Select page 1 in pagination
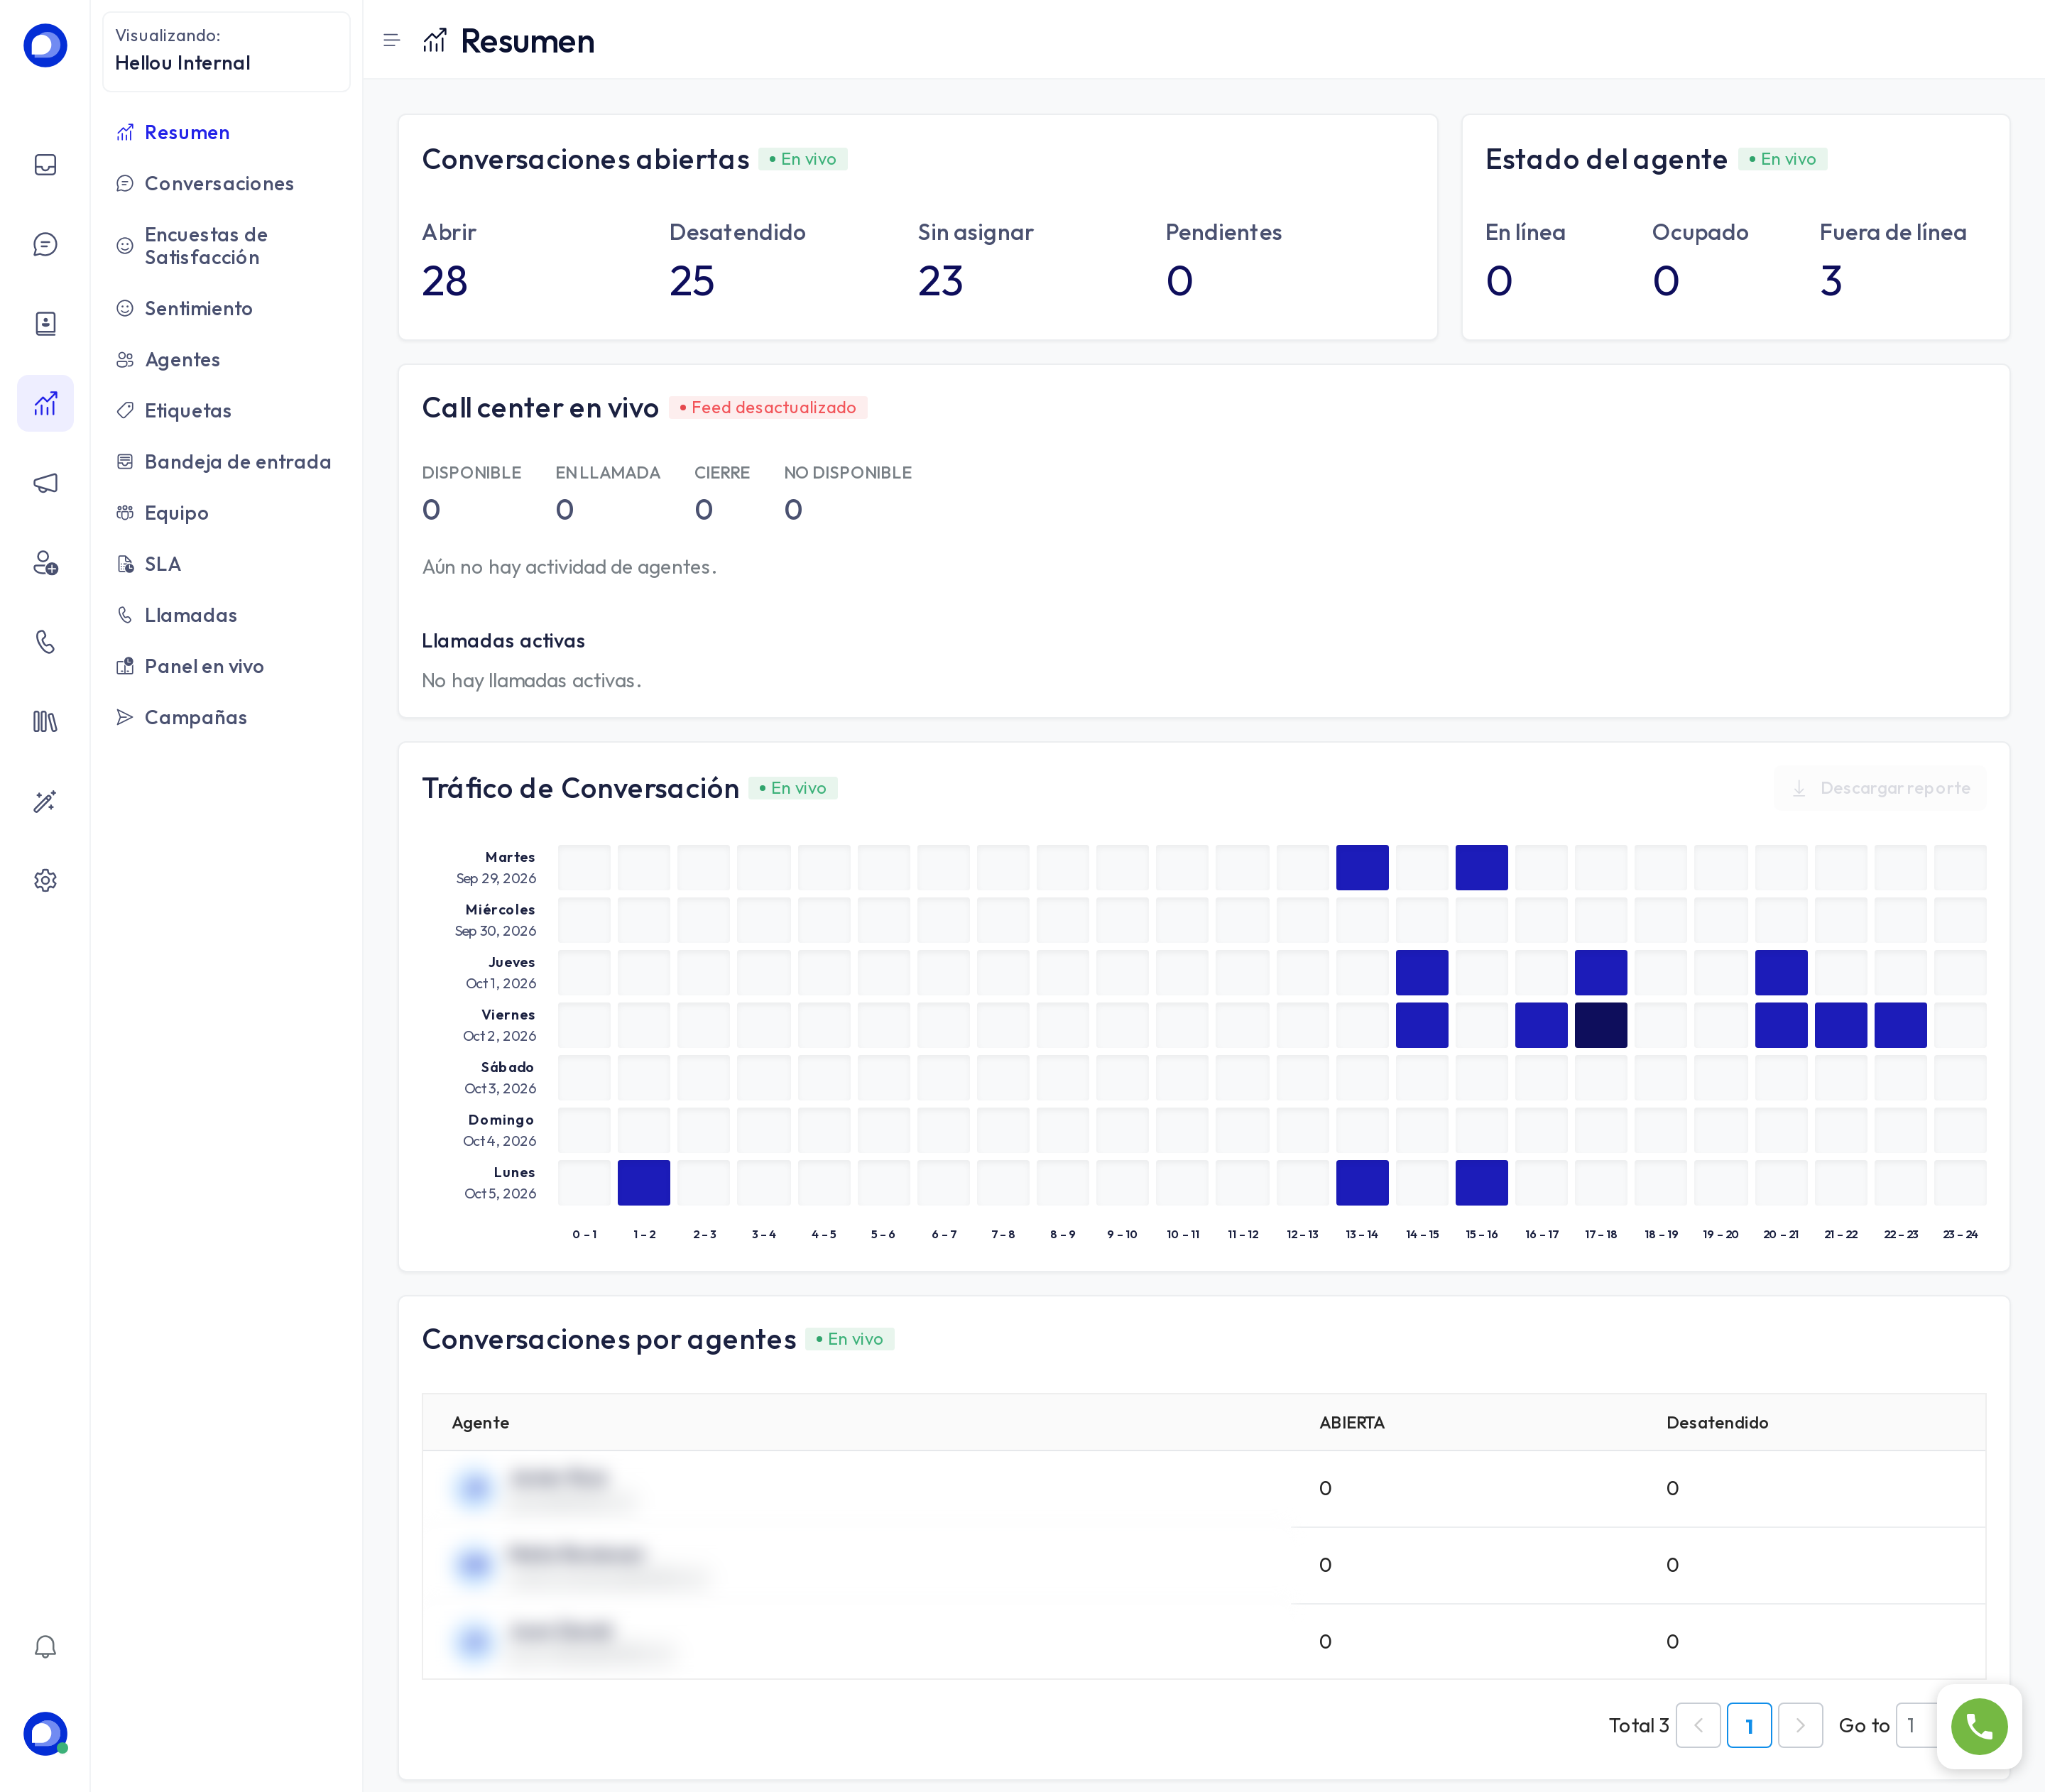 point(1749,1725)
